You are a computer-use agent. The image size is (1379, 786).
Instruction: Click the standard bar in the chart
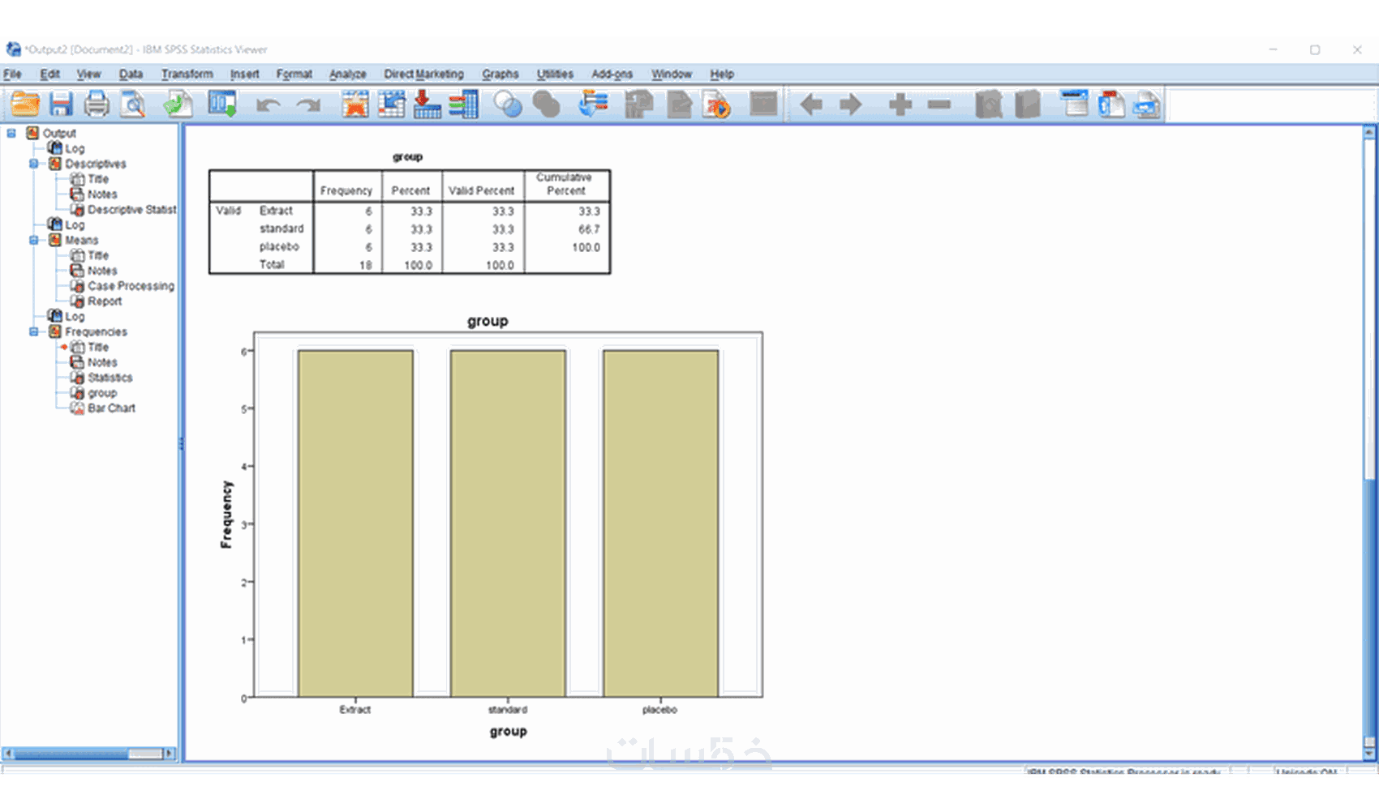coord(508,523)
